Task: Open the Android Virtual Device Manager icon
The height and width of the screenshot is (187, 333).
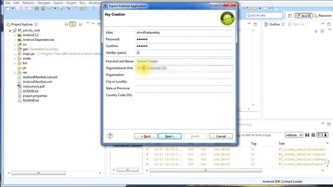Action: click(x=43, y=8)
